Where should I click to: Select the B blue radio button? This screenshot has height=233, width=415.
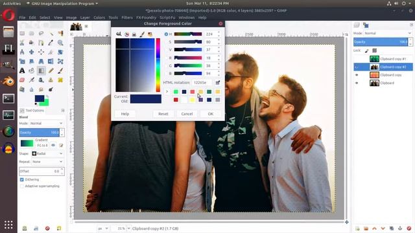(166, 73)
